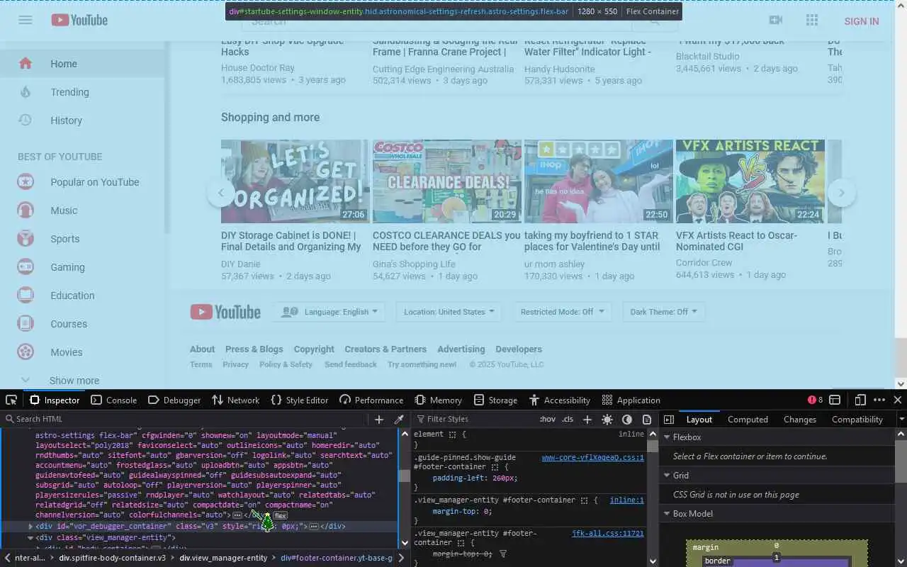The height and width of the screenshot is (567, 907).
Task: Expand the vor_debugger_container div node
Action: [30, 527]
